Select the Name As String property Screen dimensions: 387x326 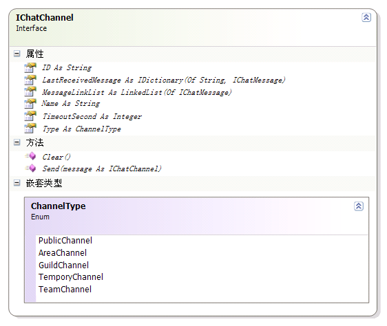tap(71, 104)
